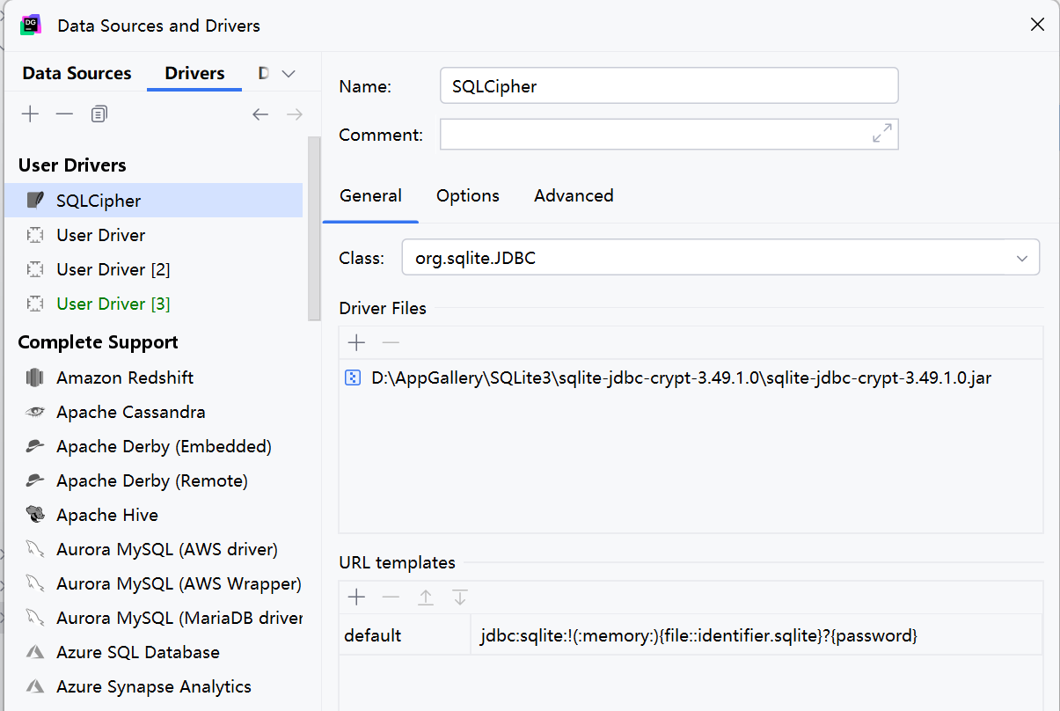Click the Azure SQL Database icon
Screen dimensions: 1060x711
point(35,652)
